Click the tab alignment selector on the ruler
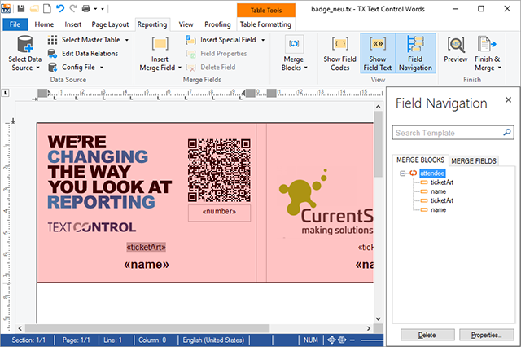This screenshot has width=521, height=347. coord(6,93)
